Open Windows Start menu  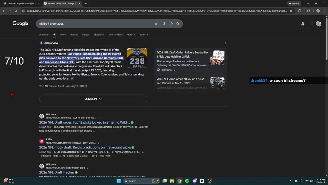tap(118, 181)
